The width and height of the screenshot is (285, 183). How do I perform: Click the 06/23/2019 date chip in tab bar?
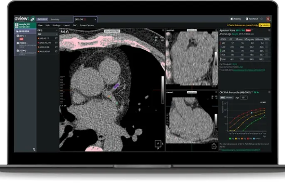coord(42,19)
